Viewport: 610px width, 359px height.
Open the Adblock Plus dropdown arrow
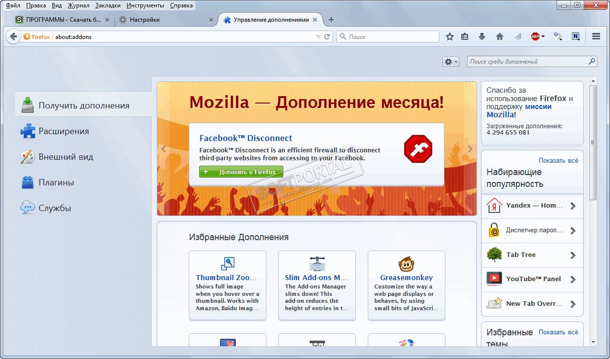click(x=543, y=36)
